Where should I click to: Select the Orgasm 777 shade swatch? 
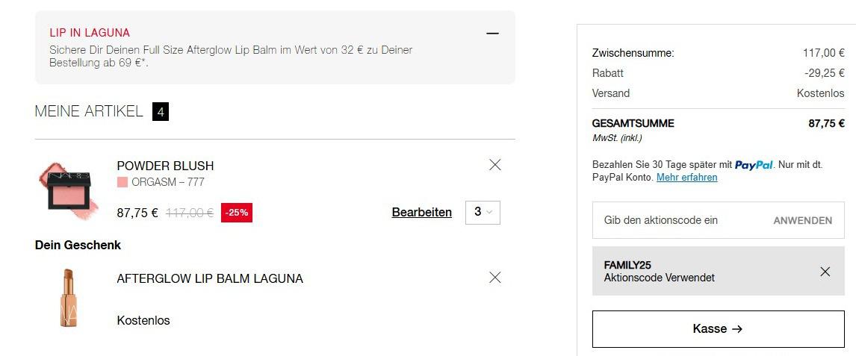point(122,182)
